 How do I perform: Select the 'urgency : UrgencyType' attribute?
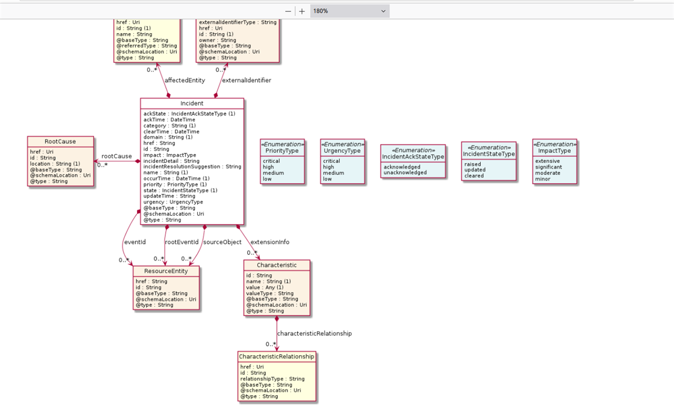click(x=173, y=202)
